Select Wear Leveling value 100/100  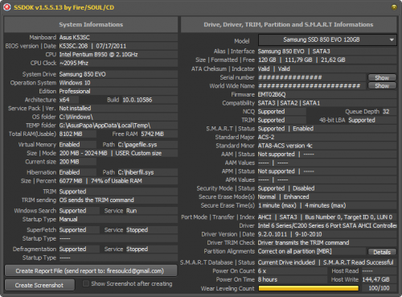coord(379,288)
